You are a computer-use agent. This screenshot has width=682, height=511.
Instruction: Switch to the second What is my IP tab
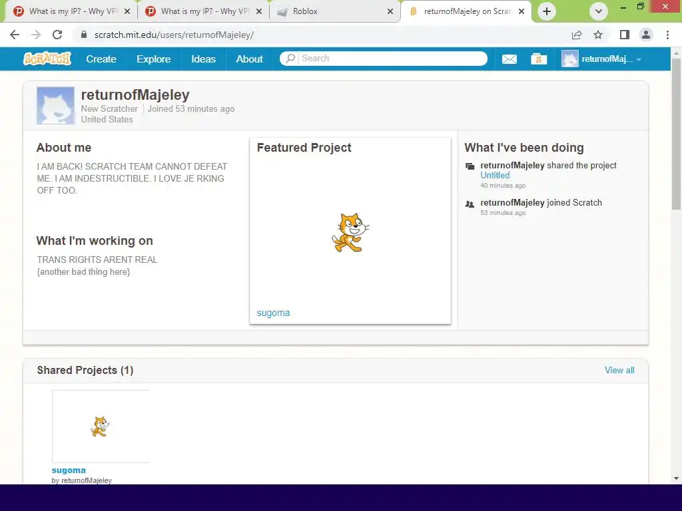click(x=203, y=11)
